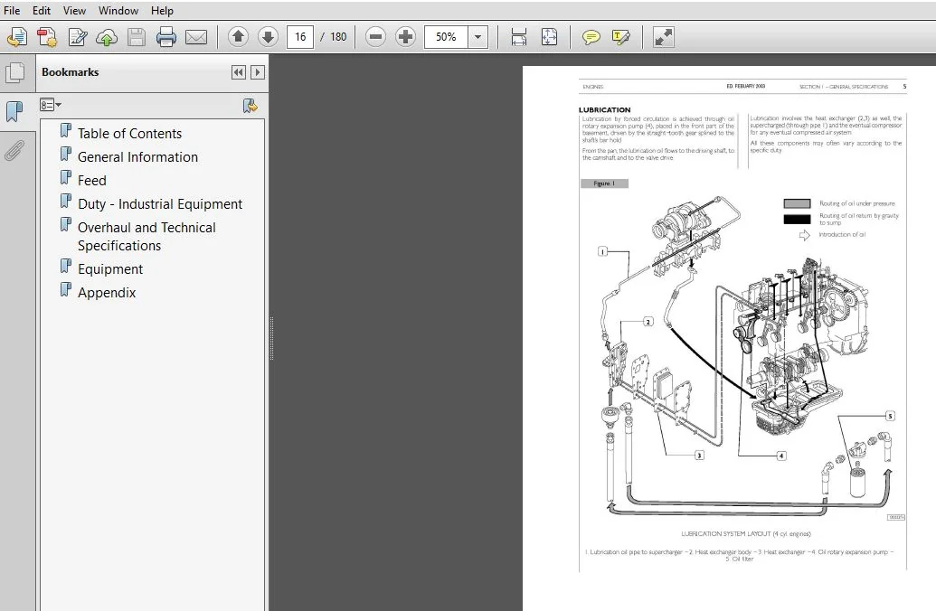Click the Add sticky note comment icon
This screenshot has width=936, height=611.
click(591, 38)
